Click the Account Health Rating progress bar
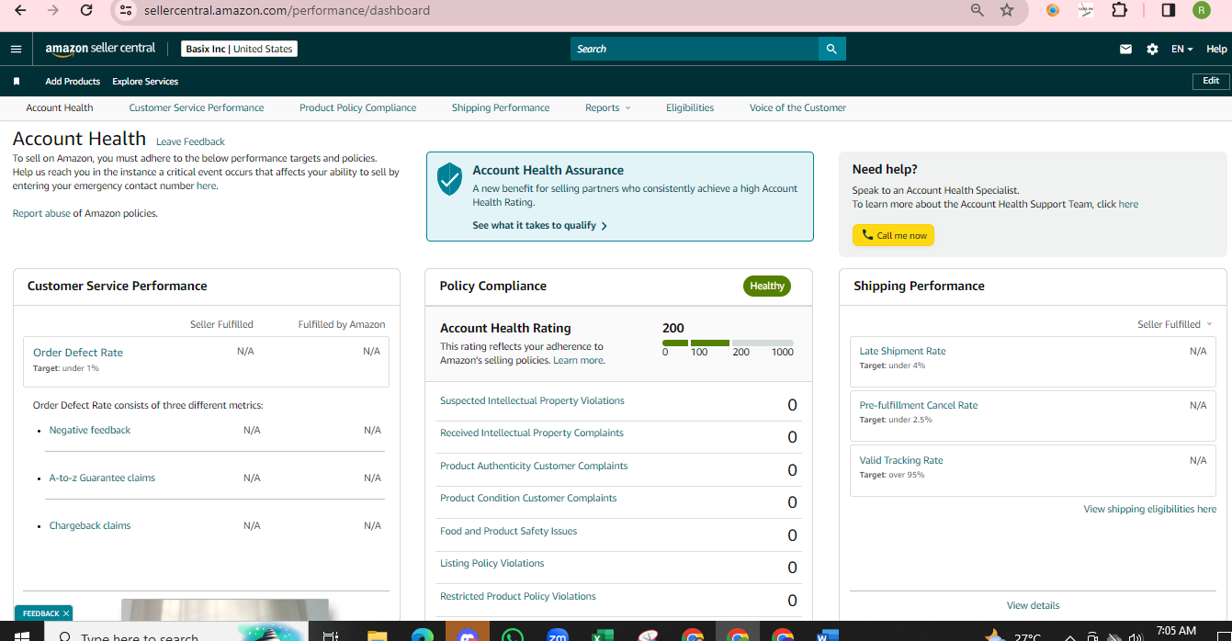This screenshot has height=641, width=1232. (x=728, y=343)
